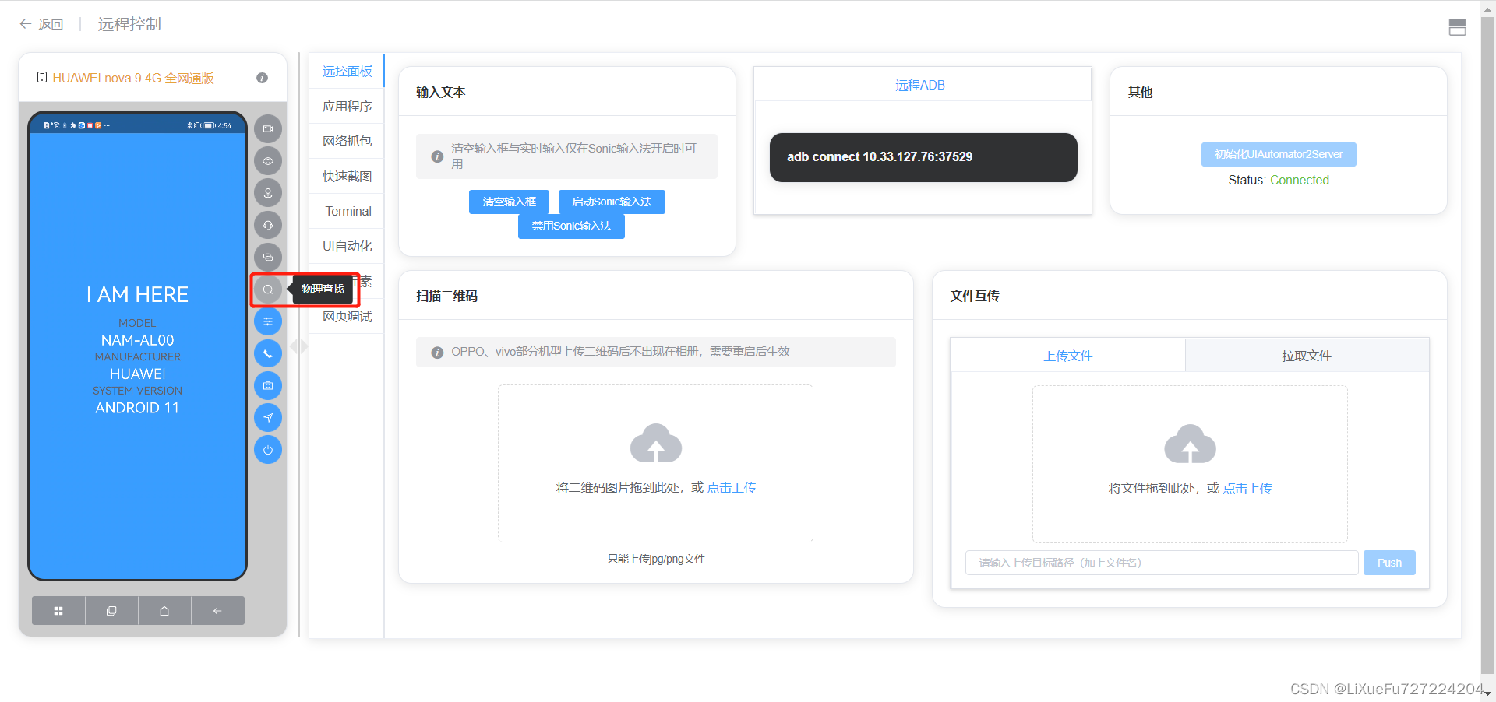Type a path in the upload target input field
The image size is (1496, 702).
(x=1161, y=562)
